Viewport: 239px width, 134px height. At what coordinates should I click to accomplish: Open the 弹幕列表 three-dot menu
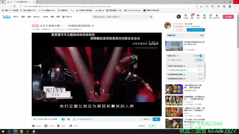(177, 35)
